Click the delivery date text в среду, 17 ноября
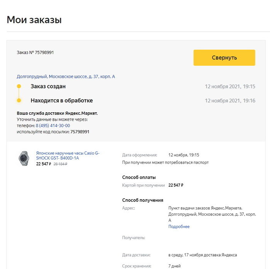Image resolution: width=270 pixels, height=269 pixels. [x=202, y=255]
